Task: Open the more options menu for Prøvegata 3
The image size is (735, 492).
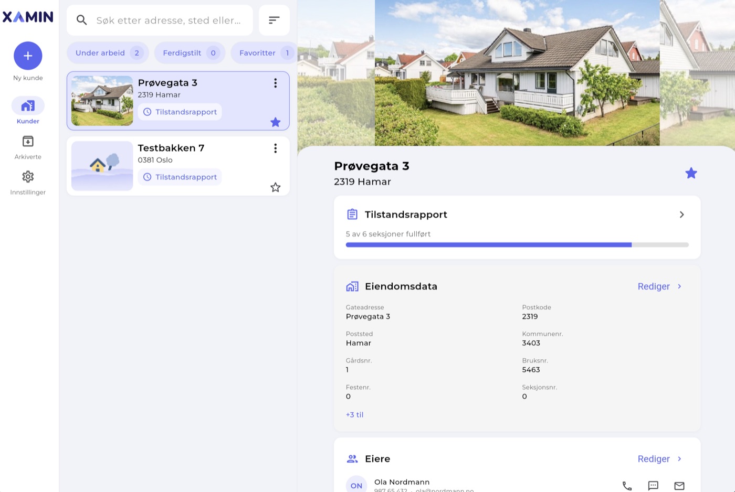Action: coord(275,83)
